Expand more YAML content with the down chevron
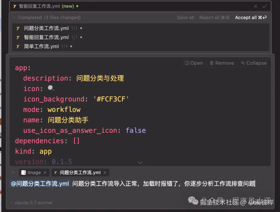 tap(140, 163)
